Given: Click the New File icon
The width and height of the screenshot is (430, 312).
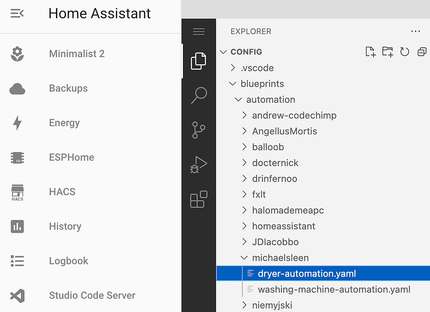Looking at the screenshot, I should click(x=370, y=52).
